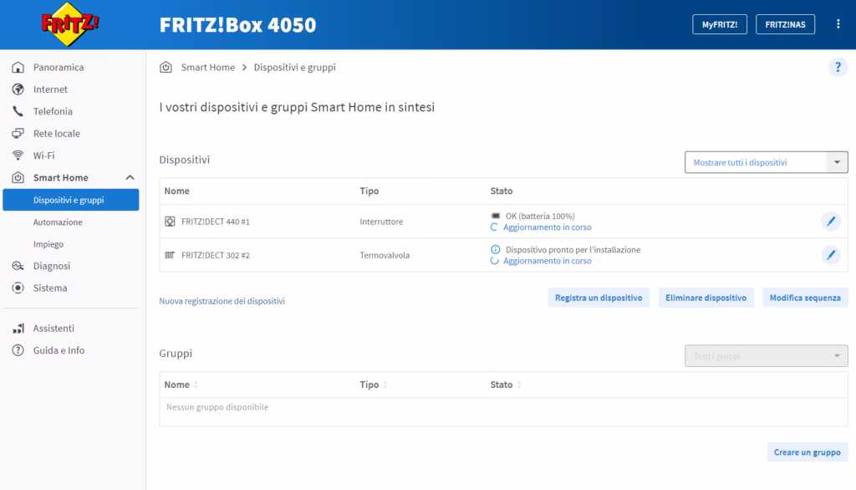Click the FRITZ!DECT 302 radiator icon
Image resolution: width=856 pixels, height=490 pixels.
(x=170, y=255)
